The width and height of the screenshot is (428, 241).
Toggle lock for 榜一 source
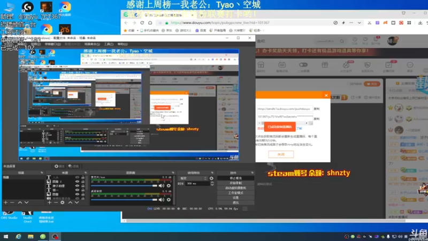[x=83, y=190]
